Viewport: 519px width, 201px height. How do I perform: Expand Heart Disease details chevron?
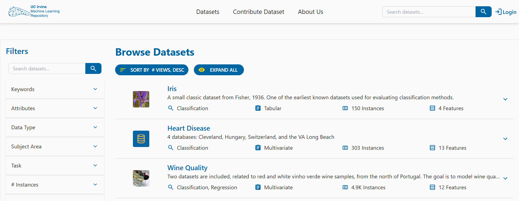(505, 139)
